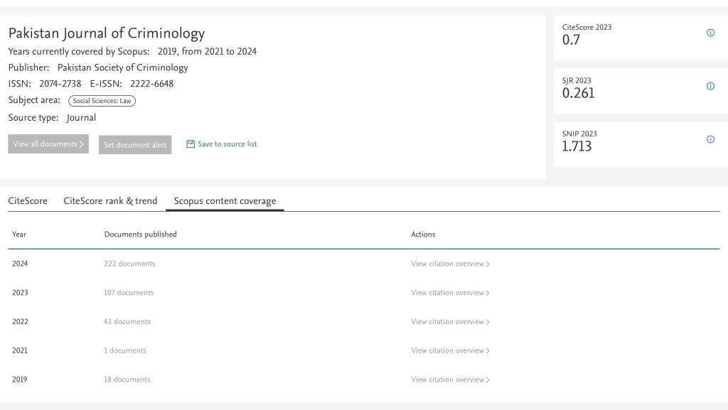Open the 2022 citation overview link
The height and width of the screenshot is (410, 728).
450,322
